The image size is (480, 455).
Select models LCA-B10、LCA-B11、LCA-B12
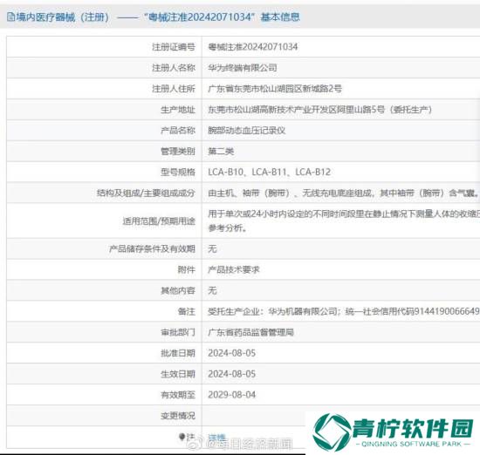[270, 172]
